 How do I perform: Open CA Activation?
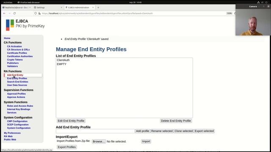14,46
